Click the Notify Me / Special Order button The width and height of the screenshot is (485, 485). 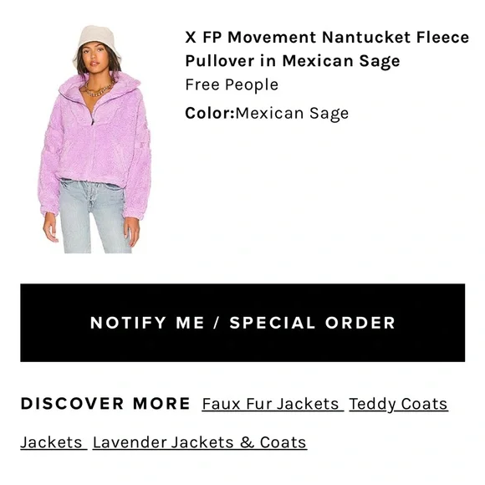tap(242, 323)
